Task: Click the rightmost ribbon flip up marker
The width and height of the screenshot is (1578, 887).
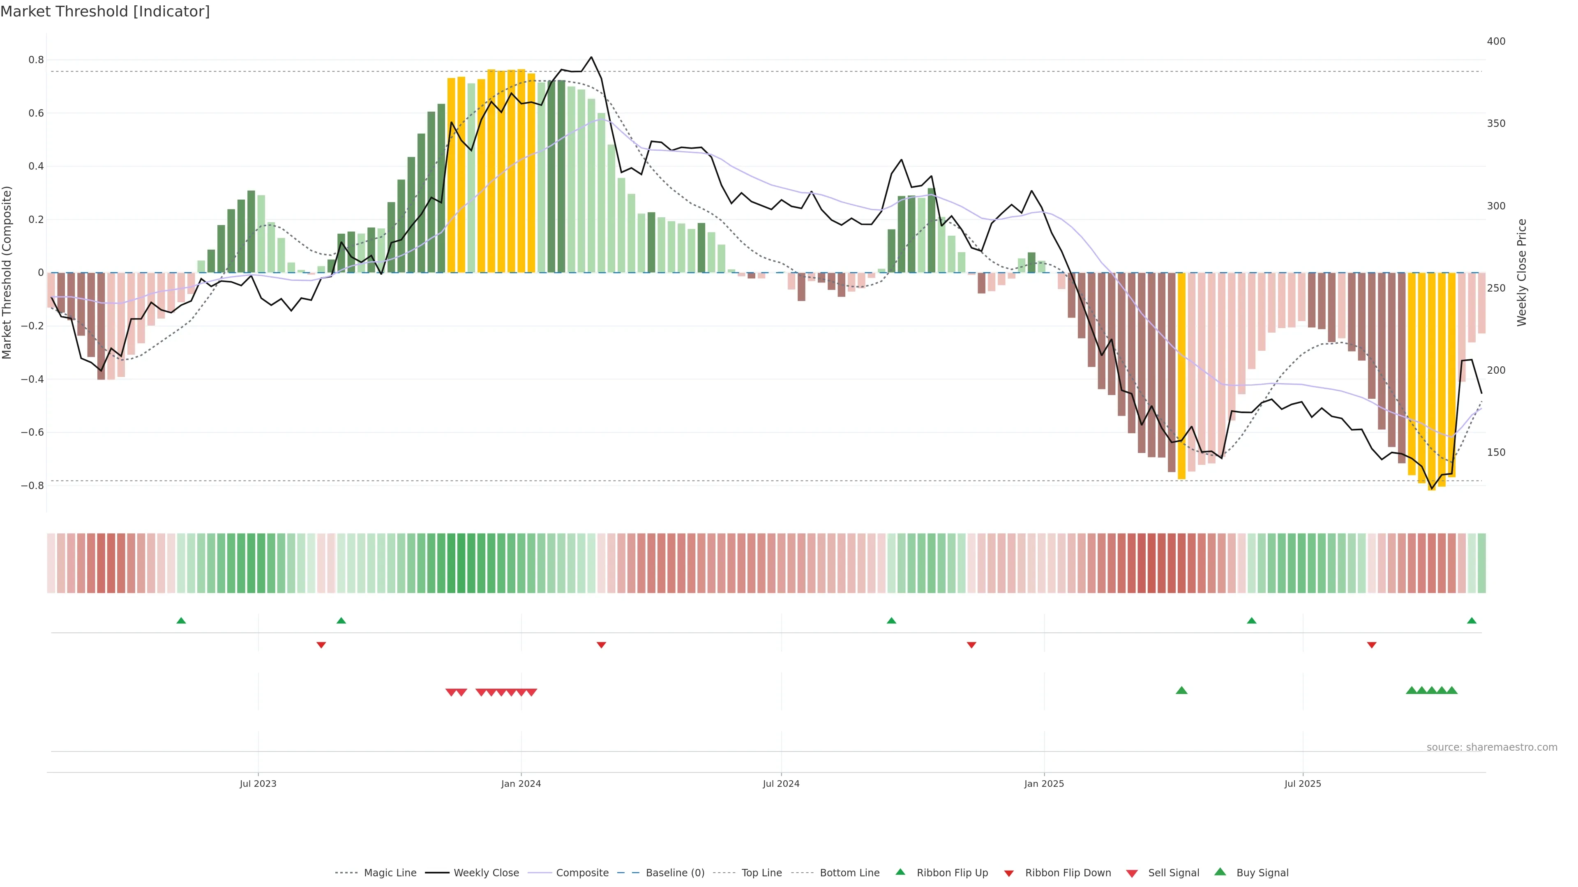Action: pyautogui.click(x=1472, y=621)
